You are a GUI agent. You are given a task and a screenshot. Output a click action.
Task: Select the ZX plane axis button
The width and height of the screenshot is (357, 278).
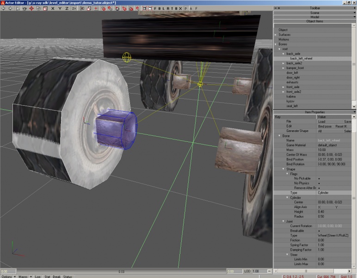(x=74, y=8)
